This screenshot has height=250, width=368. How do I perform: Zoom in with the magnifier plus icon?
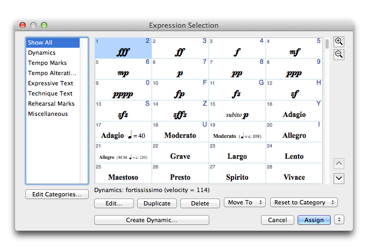[338, 42]
